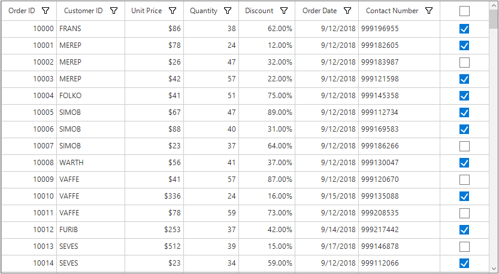Uncheck the checkbox for order 10006
This screenshot has width=499, height=274.
[x=464, y=129]
